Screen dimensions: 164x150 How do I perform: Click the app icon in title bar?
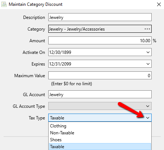(x=4, y=4)
